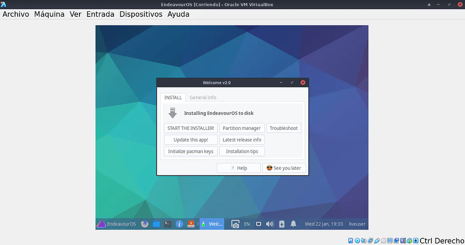The width and height of the screenshot is (465, 245).
Task: Click the Help button in Welcome
Action: point(239,168)
